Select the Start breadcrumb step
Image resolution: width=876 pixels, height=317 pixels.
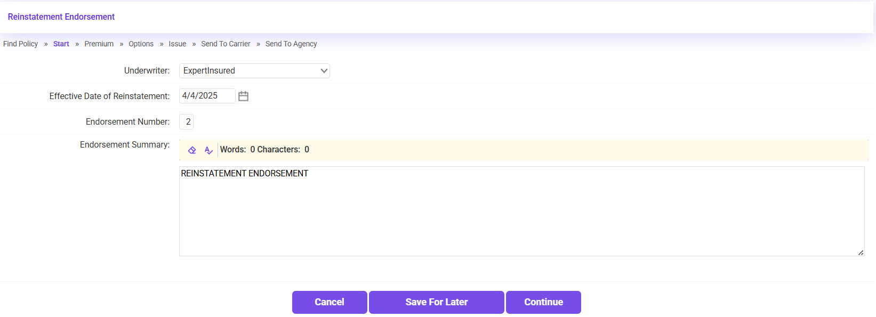pyautogui.click(x=61, y=44)
